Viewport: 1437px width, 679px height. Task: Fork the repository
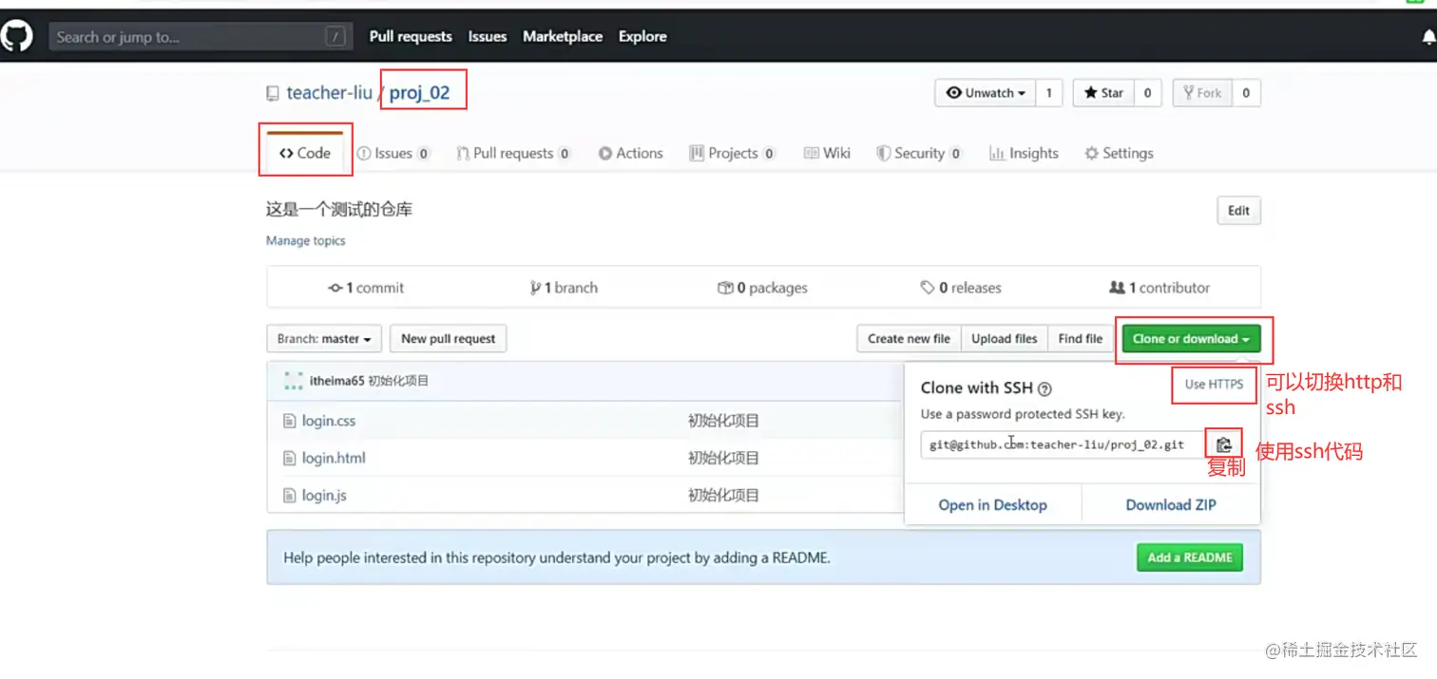(x=1202, y=93)
